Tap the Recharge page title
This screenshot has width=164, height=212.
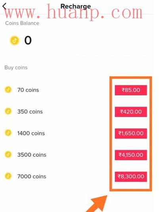[x=76, y=6]
